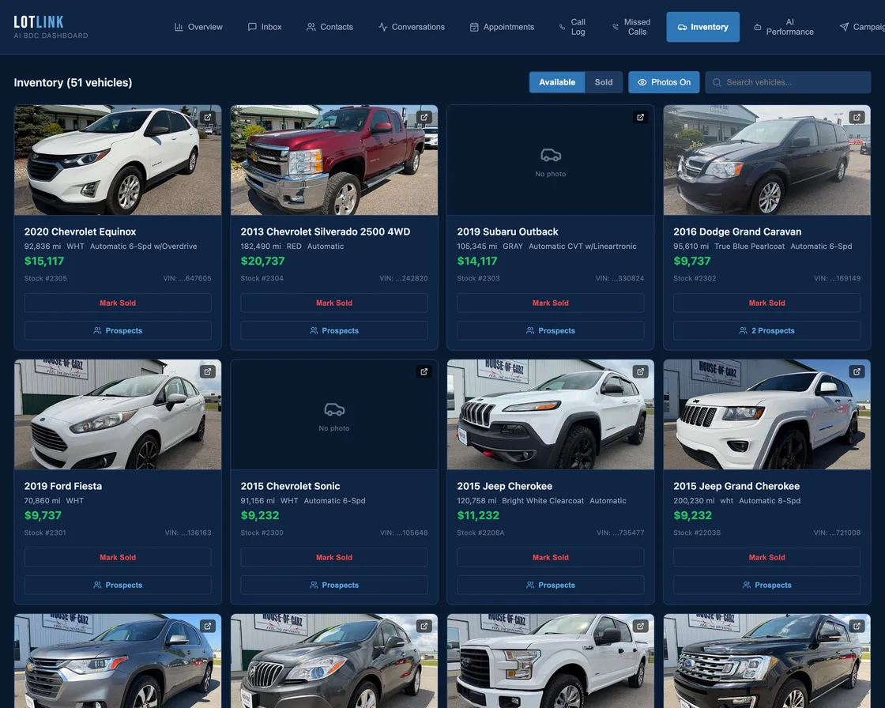View Prospects for 2015 Jeep Grand Cherokee
Image resolution: width=885 pixels, height=708 pixels.
(x=766, y=585)
